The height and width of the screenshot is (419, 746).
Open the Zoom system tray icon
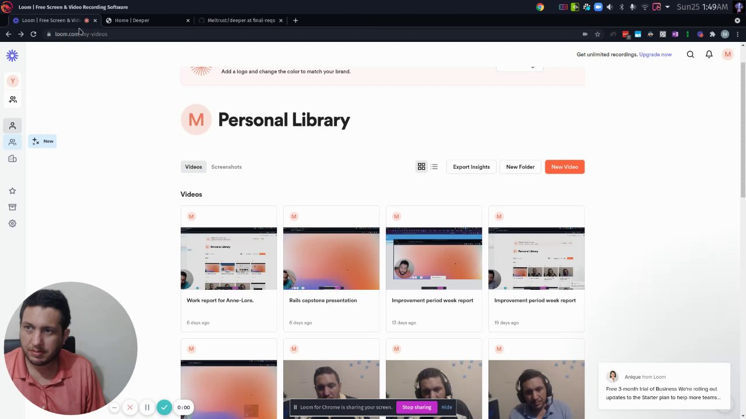(598, 7)
